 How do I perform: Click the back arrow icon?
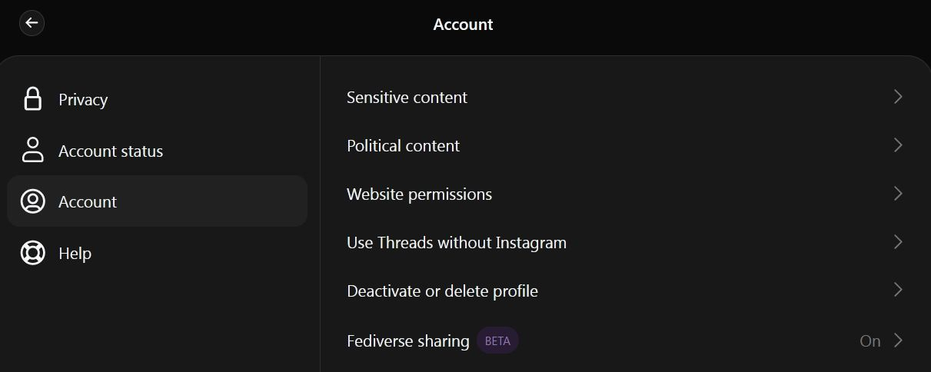[x=32, y=23]
